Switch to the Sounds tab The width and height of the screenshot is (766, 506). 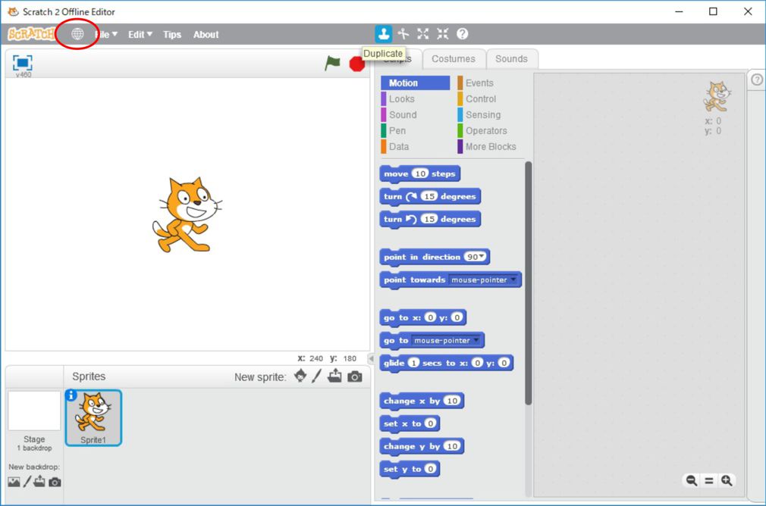coord(511,58)
